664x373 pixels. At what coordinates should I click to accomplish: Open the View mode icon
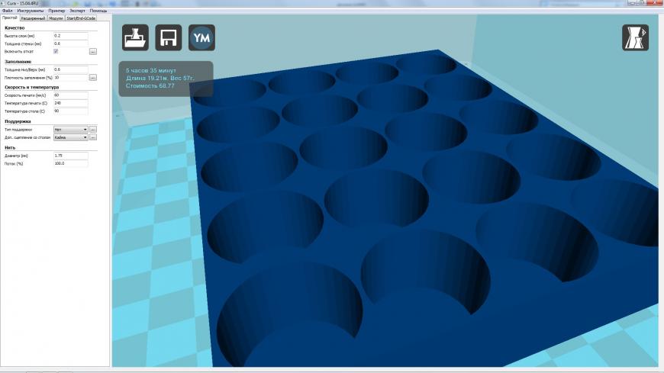point(635,37)
